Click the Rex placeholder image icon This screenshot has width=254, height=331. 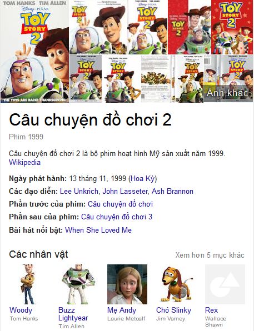click(x=225, y=284)
